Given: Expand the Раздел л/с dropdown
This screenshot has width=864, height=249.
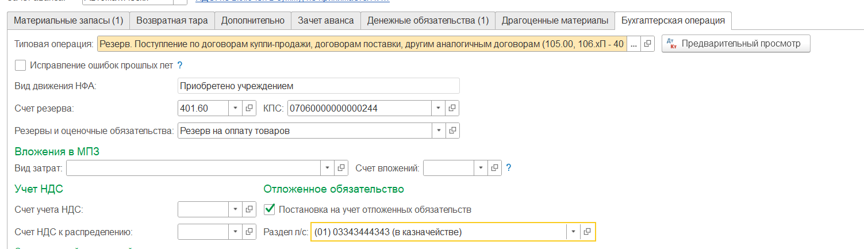Looking at the screenshot, I should click(x=573, y=232).
